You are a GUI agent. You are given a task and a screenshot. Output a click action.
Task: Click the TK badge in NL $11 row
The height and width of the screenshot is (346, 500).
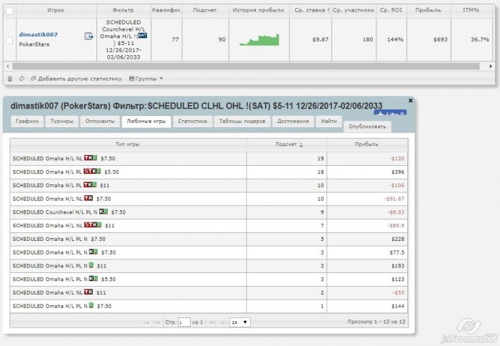89,292
